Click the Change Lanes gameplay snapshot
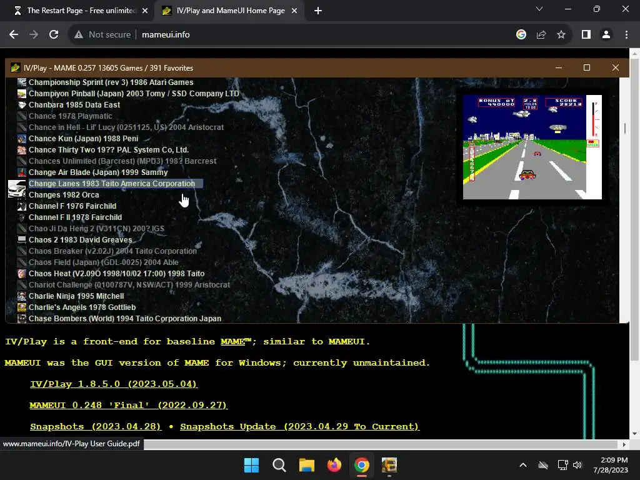This screenshot has height=480, width=640. click(x=532, y=147)
